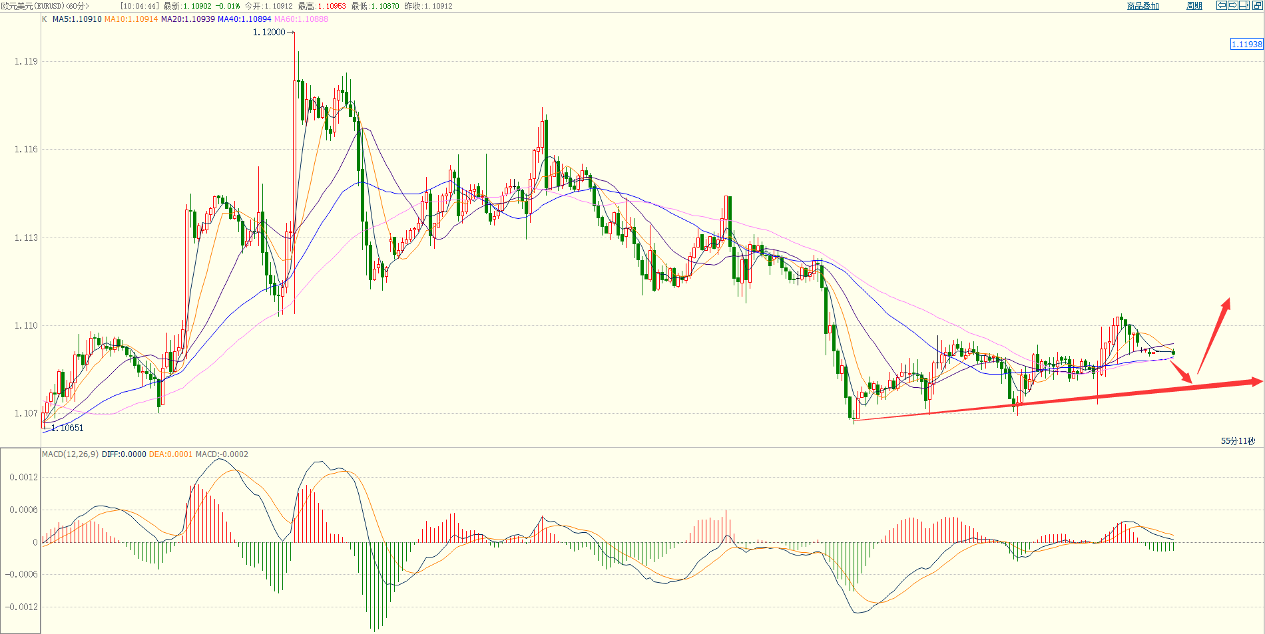
Task: Click the 最低:1.10870 low price text
Action: 375,6
